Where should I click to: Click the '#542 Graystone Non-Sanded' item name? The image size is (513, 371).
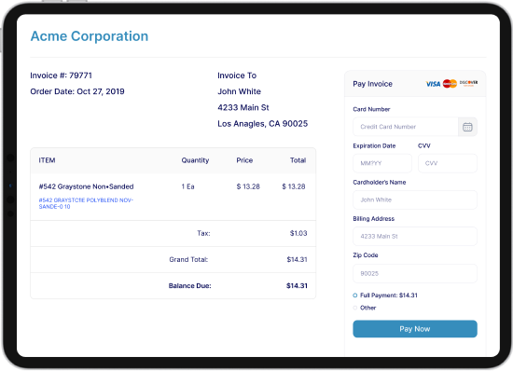86,186
